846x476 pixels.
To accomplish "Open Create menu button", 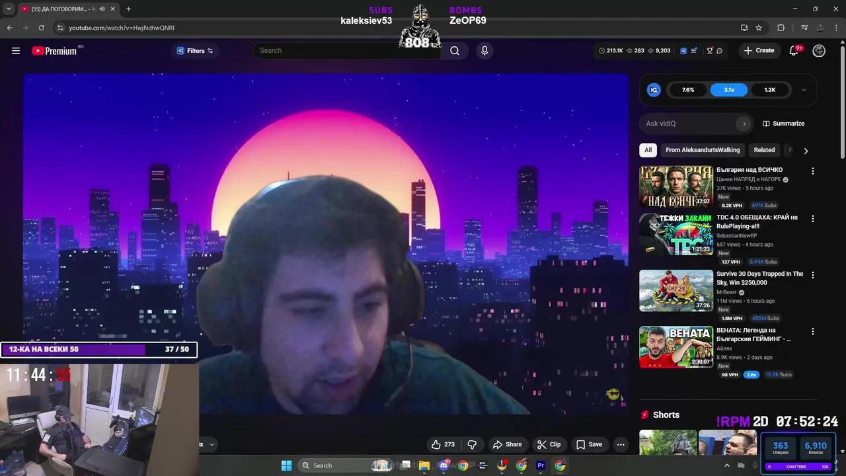I will coord(759,50).
